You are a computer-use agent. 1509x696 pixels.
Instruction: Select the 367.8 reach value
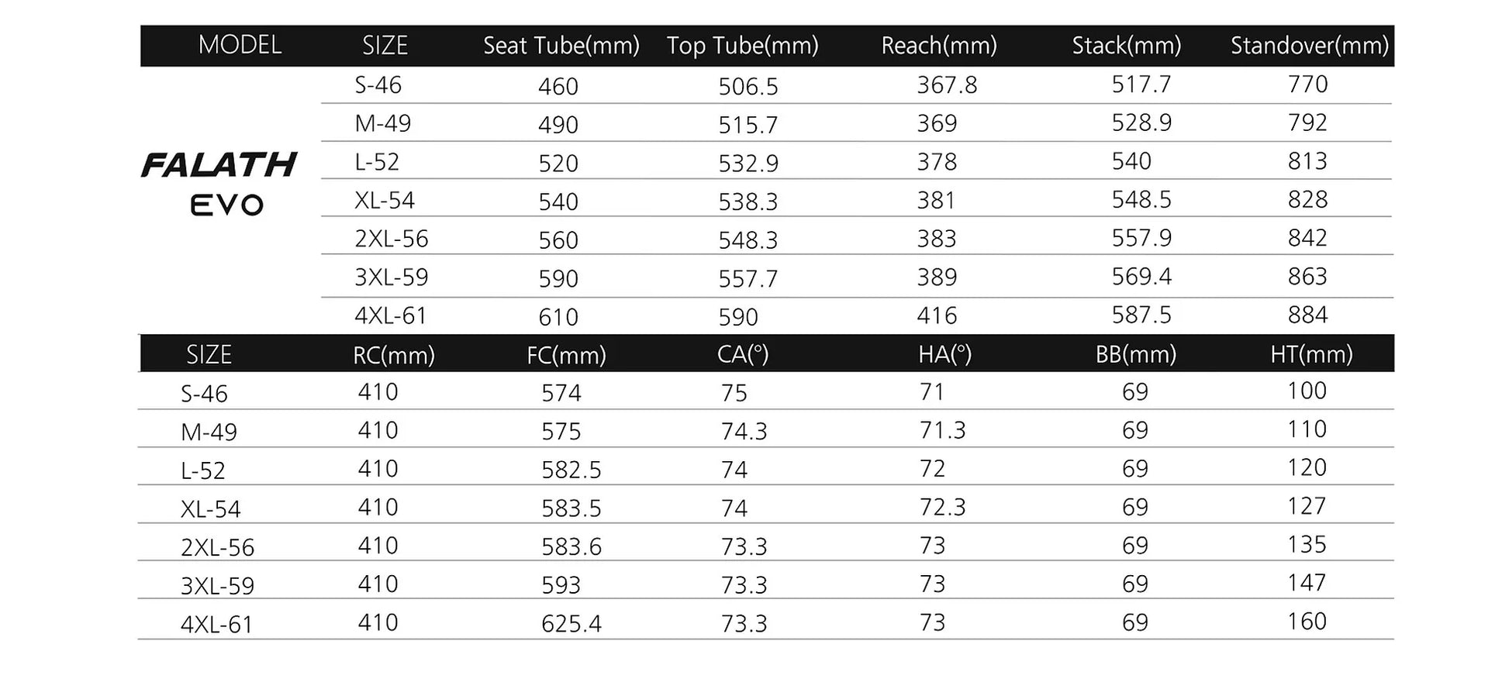coord(947,84)
